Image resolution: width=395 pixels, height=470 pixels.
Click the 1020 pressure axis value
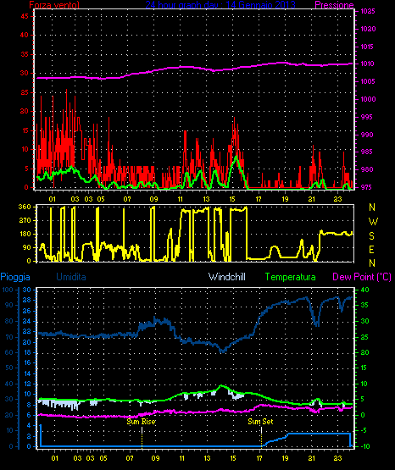point(368,29)
